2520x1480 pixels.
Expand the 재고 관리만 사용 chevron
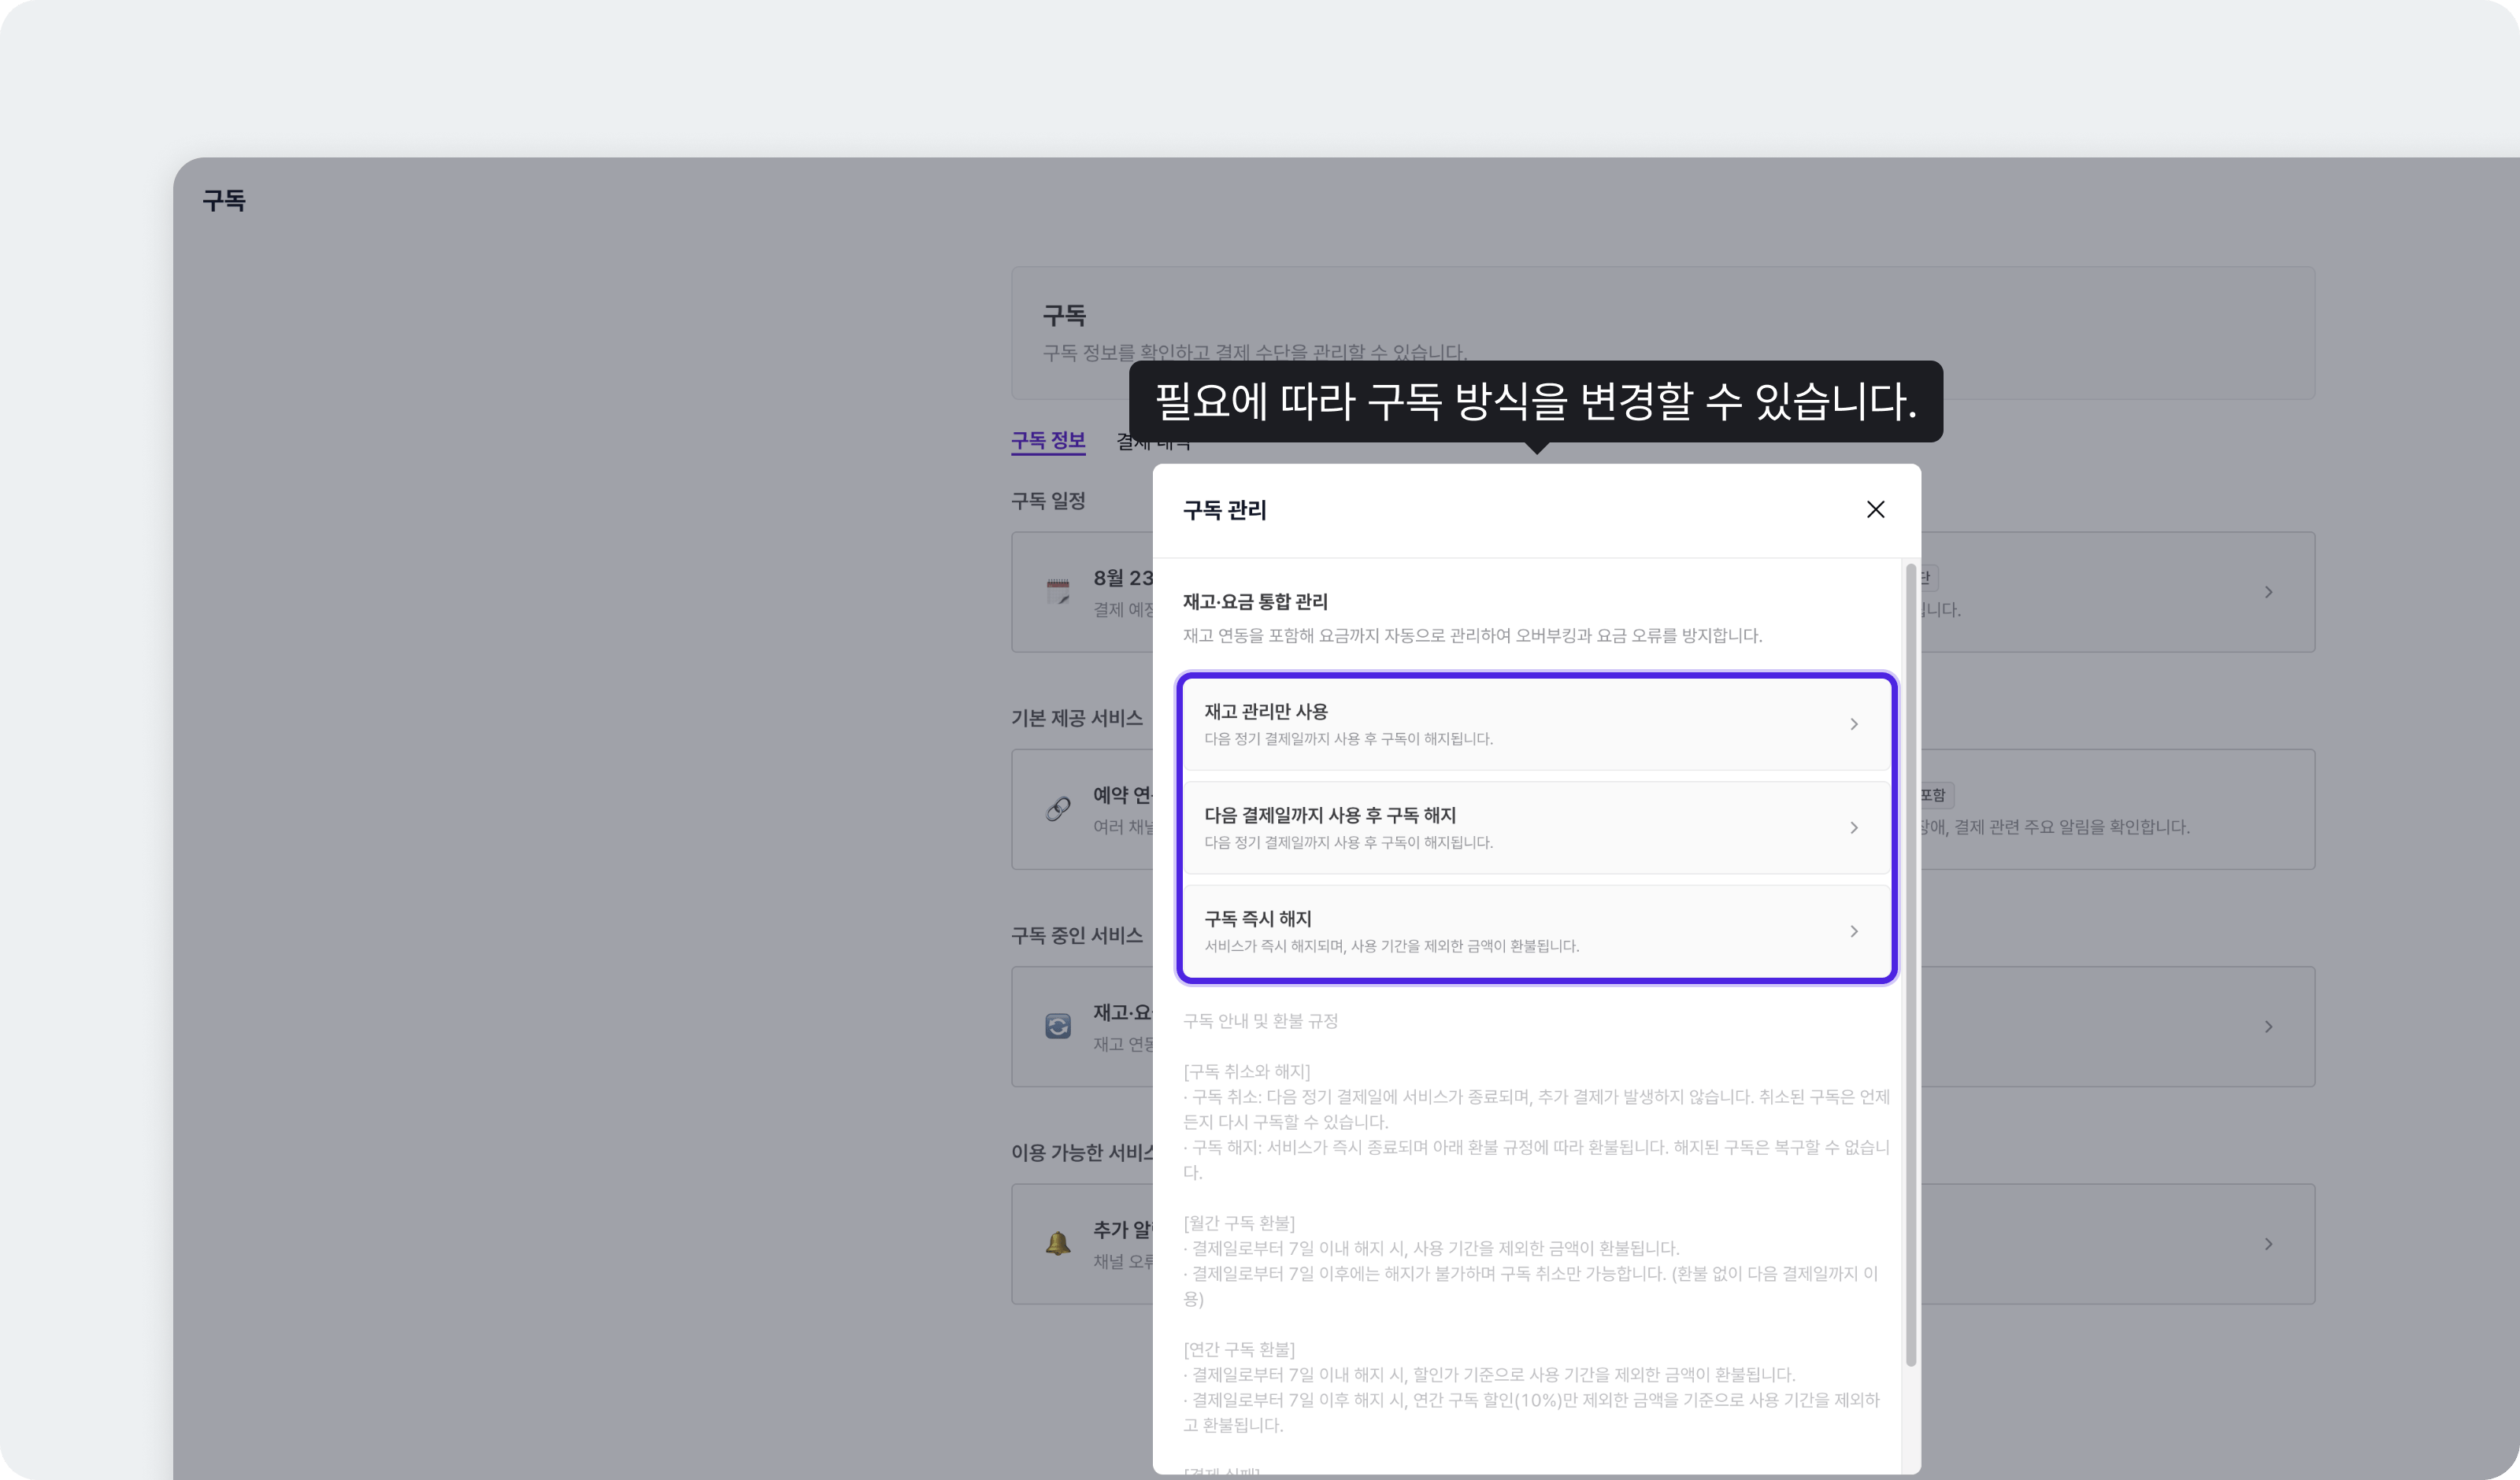click(1854, 724)
